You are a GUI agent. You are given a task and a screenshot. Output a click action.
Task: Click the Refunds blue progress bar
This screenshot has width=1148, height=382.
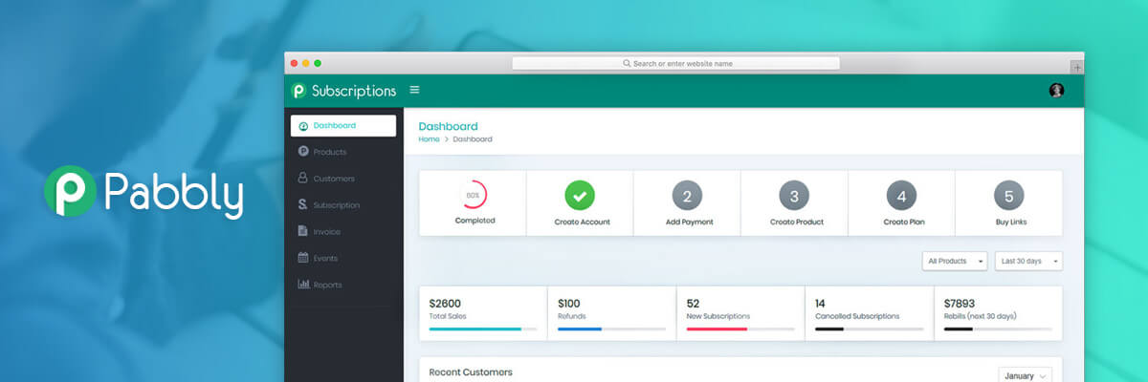coord(611,329)
